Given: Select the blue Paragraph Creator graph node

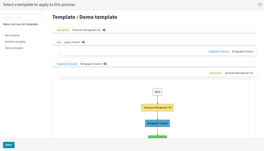Looking at the screenshot, I should (157, 123).
